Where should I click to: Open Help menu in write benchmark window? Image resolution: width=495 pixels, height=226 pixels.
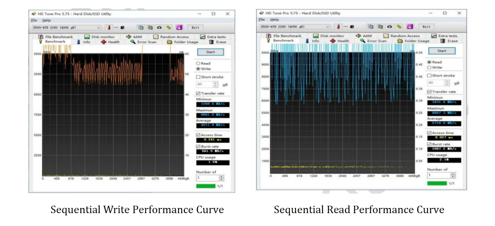click(46, 20)
